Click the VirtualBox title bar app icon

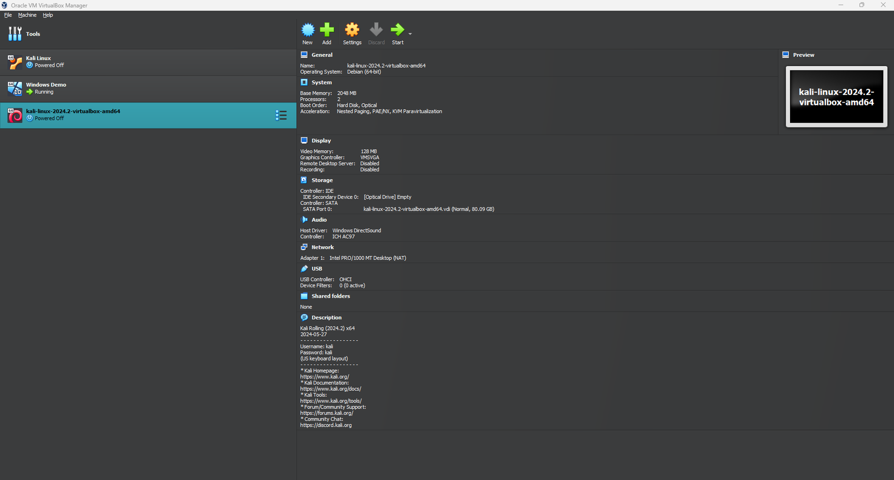pyautogui.click(x=4, y=5)
